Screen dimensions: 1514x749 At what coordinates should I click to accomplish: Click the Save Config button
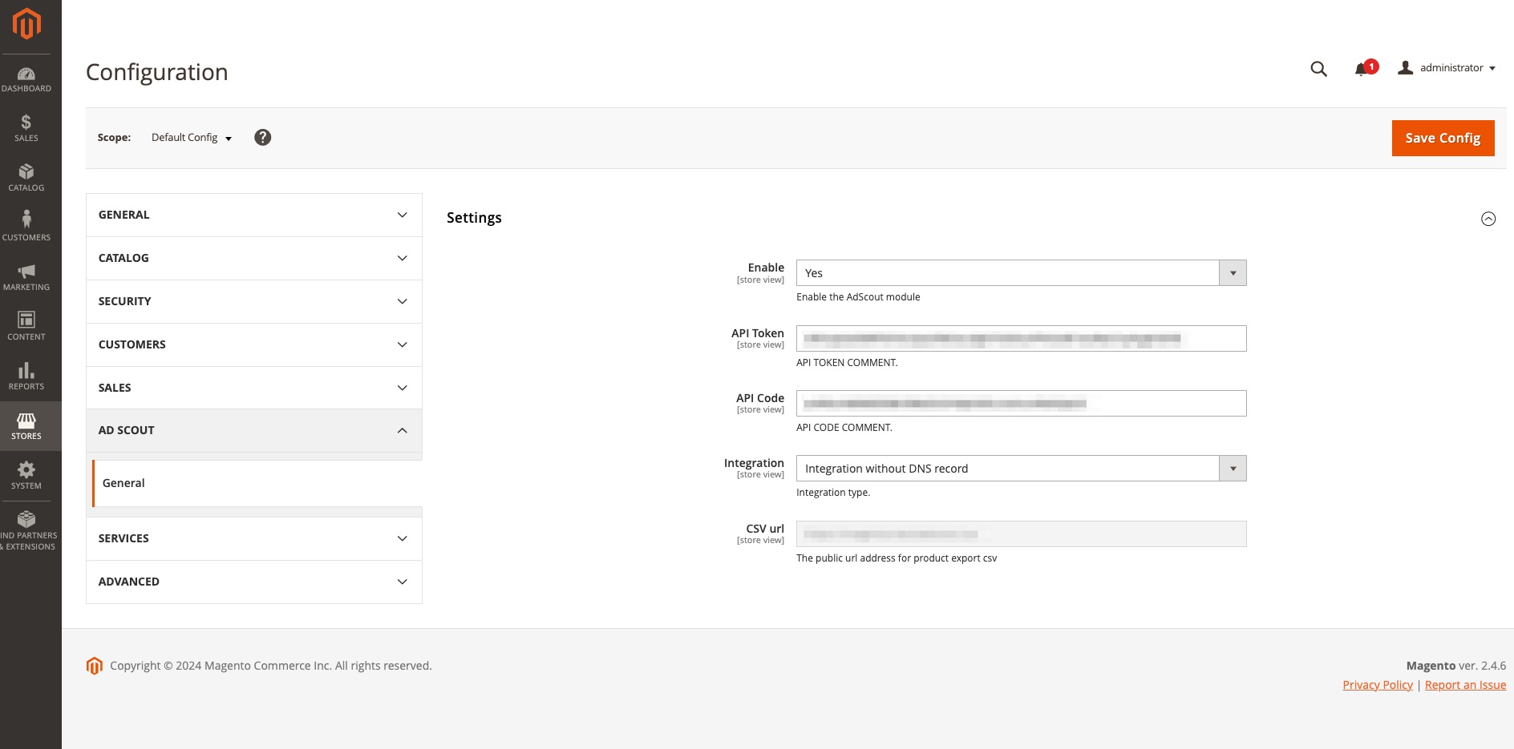[x=1443, y=138]
